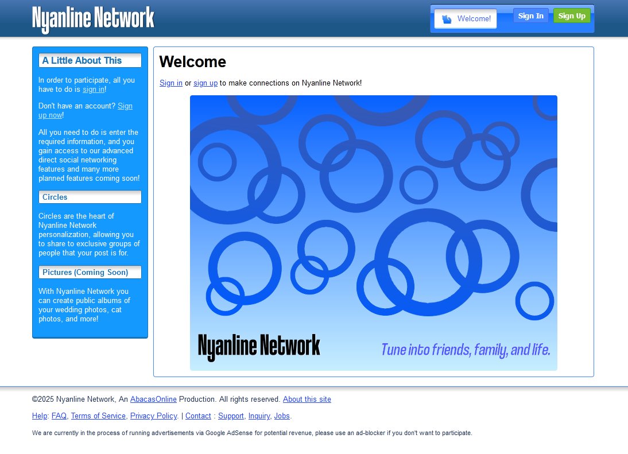Screen dimensions: 628x454
Task: Visit the Jobs footer link
Action: coord(282,416)
